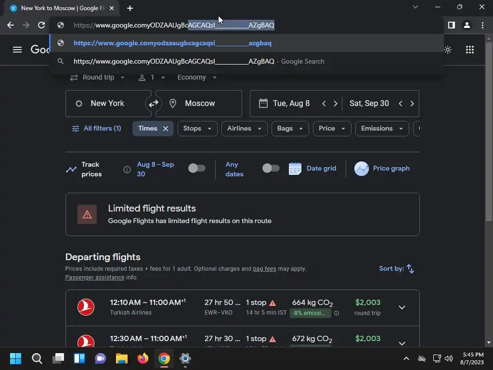This screenshot has height=370, width=493.
Task: Next day for Sat, Sep 30 return
Action: [412, 104]
